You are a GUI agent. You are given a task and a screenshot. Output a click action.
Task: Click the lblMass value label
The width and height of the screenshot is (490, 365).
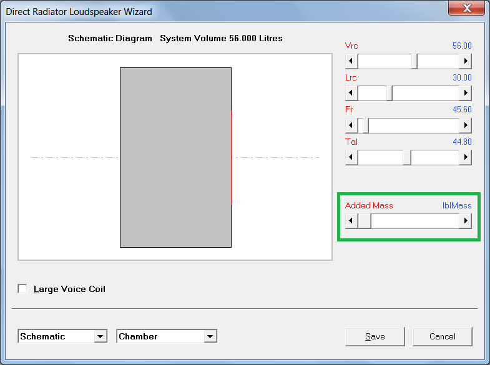[457, 205]
